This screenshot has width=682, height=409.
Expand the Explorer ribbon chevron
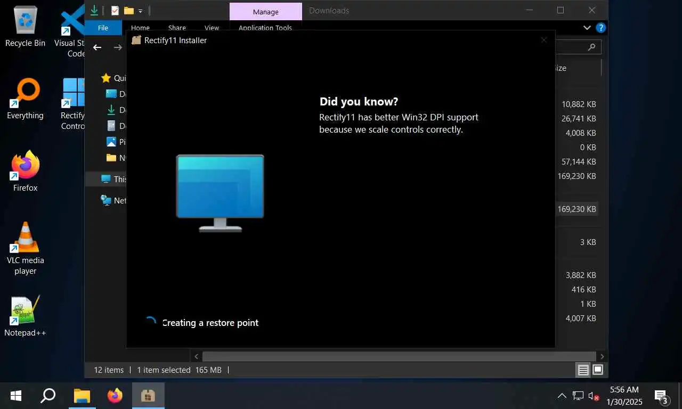point(587,28)
